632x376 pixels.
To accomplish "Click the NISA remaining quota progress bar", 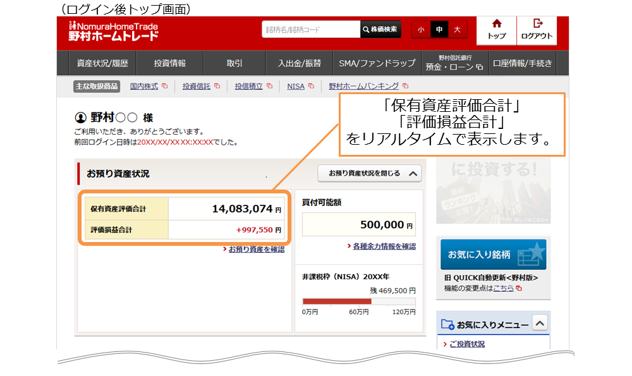I will tap(359, 301).
